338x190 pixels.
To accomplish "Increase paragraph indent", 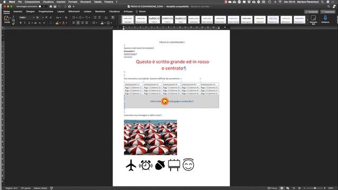I will [x=100, y=17].
